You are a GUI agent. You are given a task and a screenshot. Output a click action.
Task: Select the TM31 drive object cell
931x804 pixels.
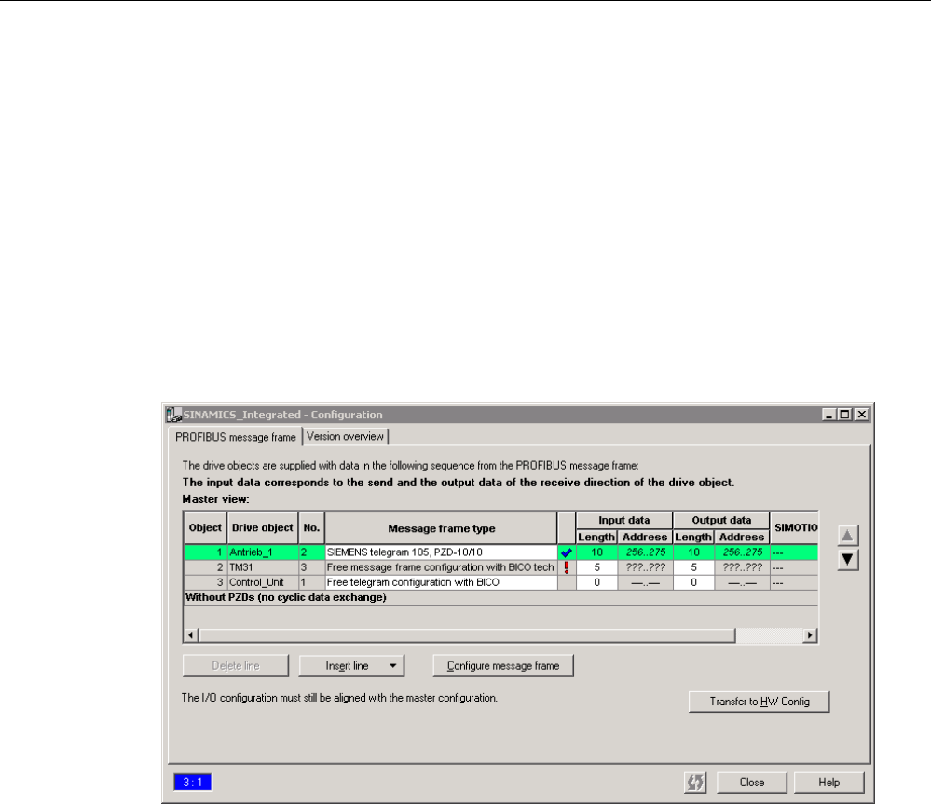click(x=262, y=567)
